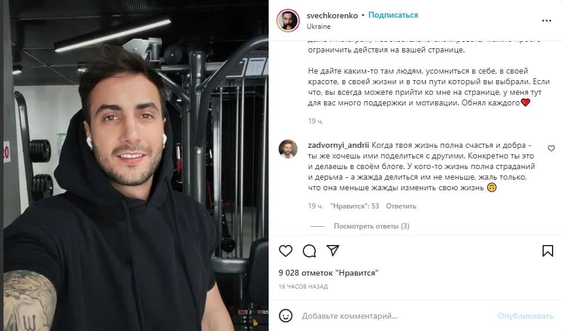Open the emoji picker smiley icon
The width and height of the screenshot is (562, 331).
click(286, 316)
